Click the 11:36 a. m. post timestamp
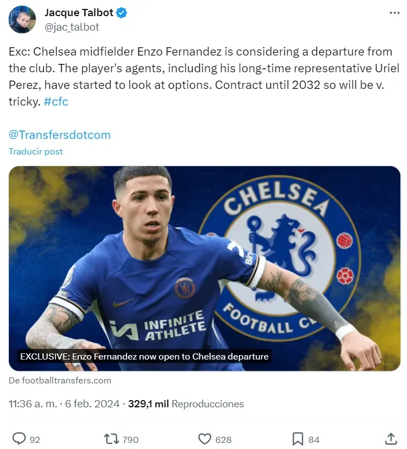 [x=32, y=404]
